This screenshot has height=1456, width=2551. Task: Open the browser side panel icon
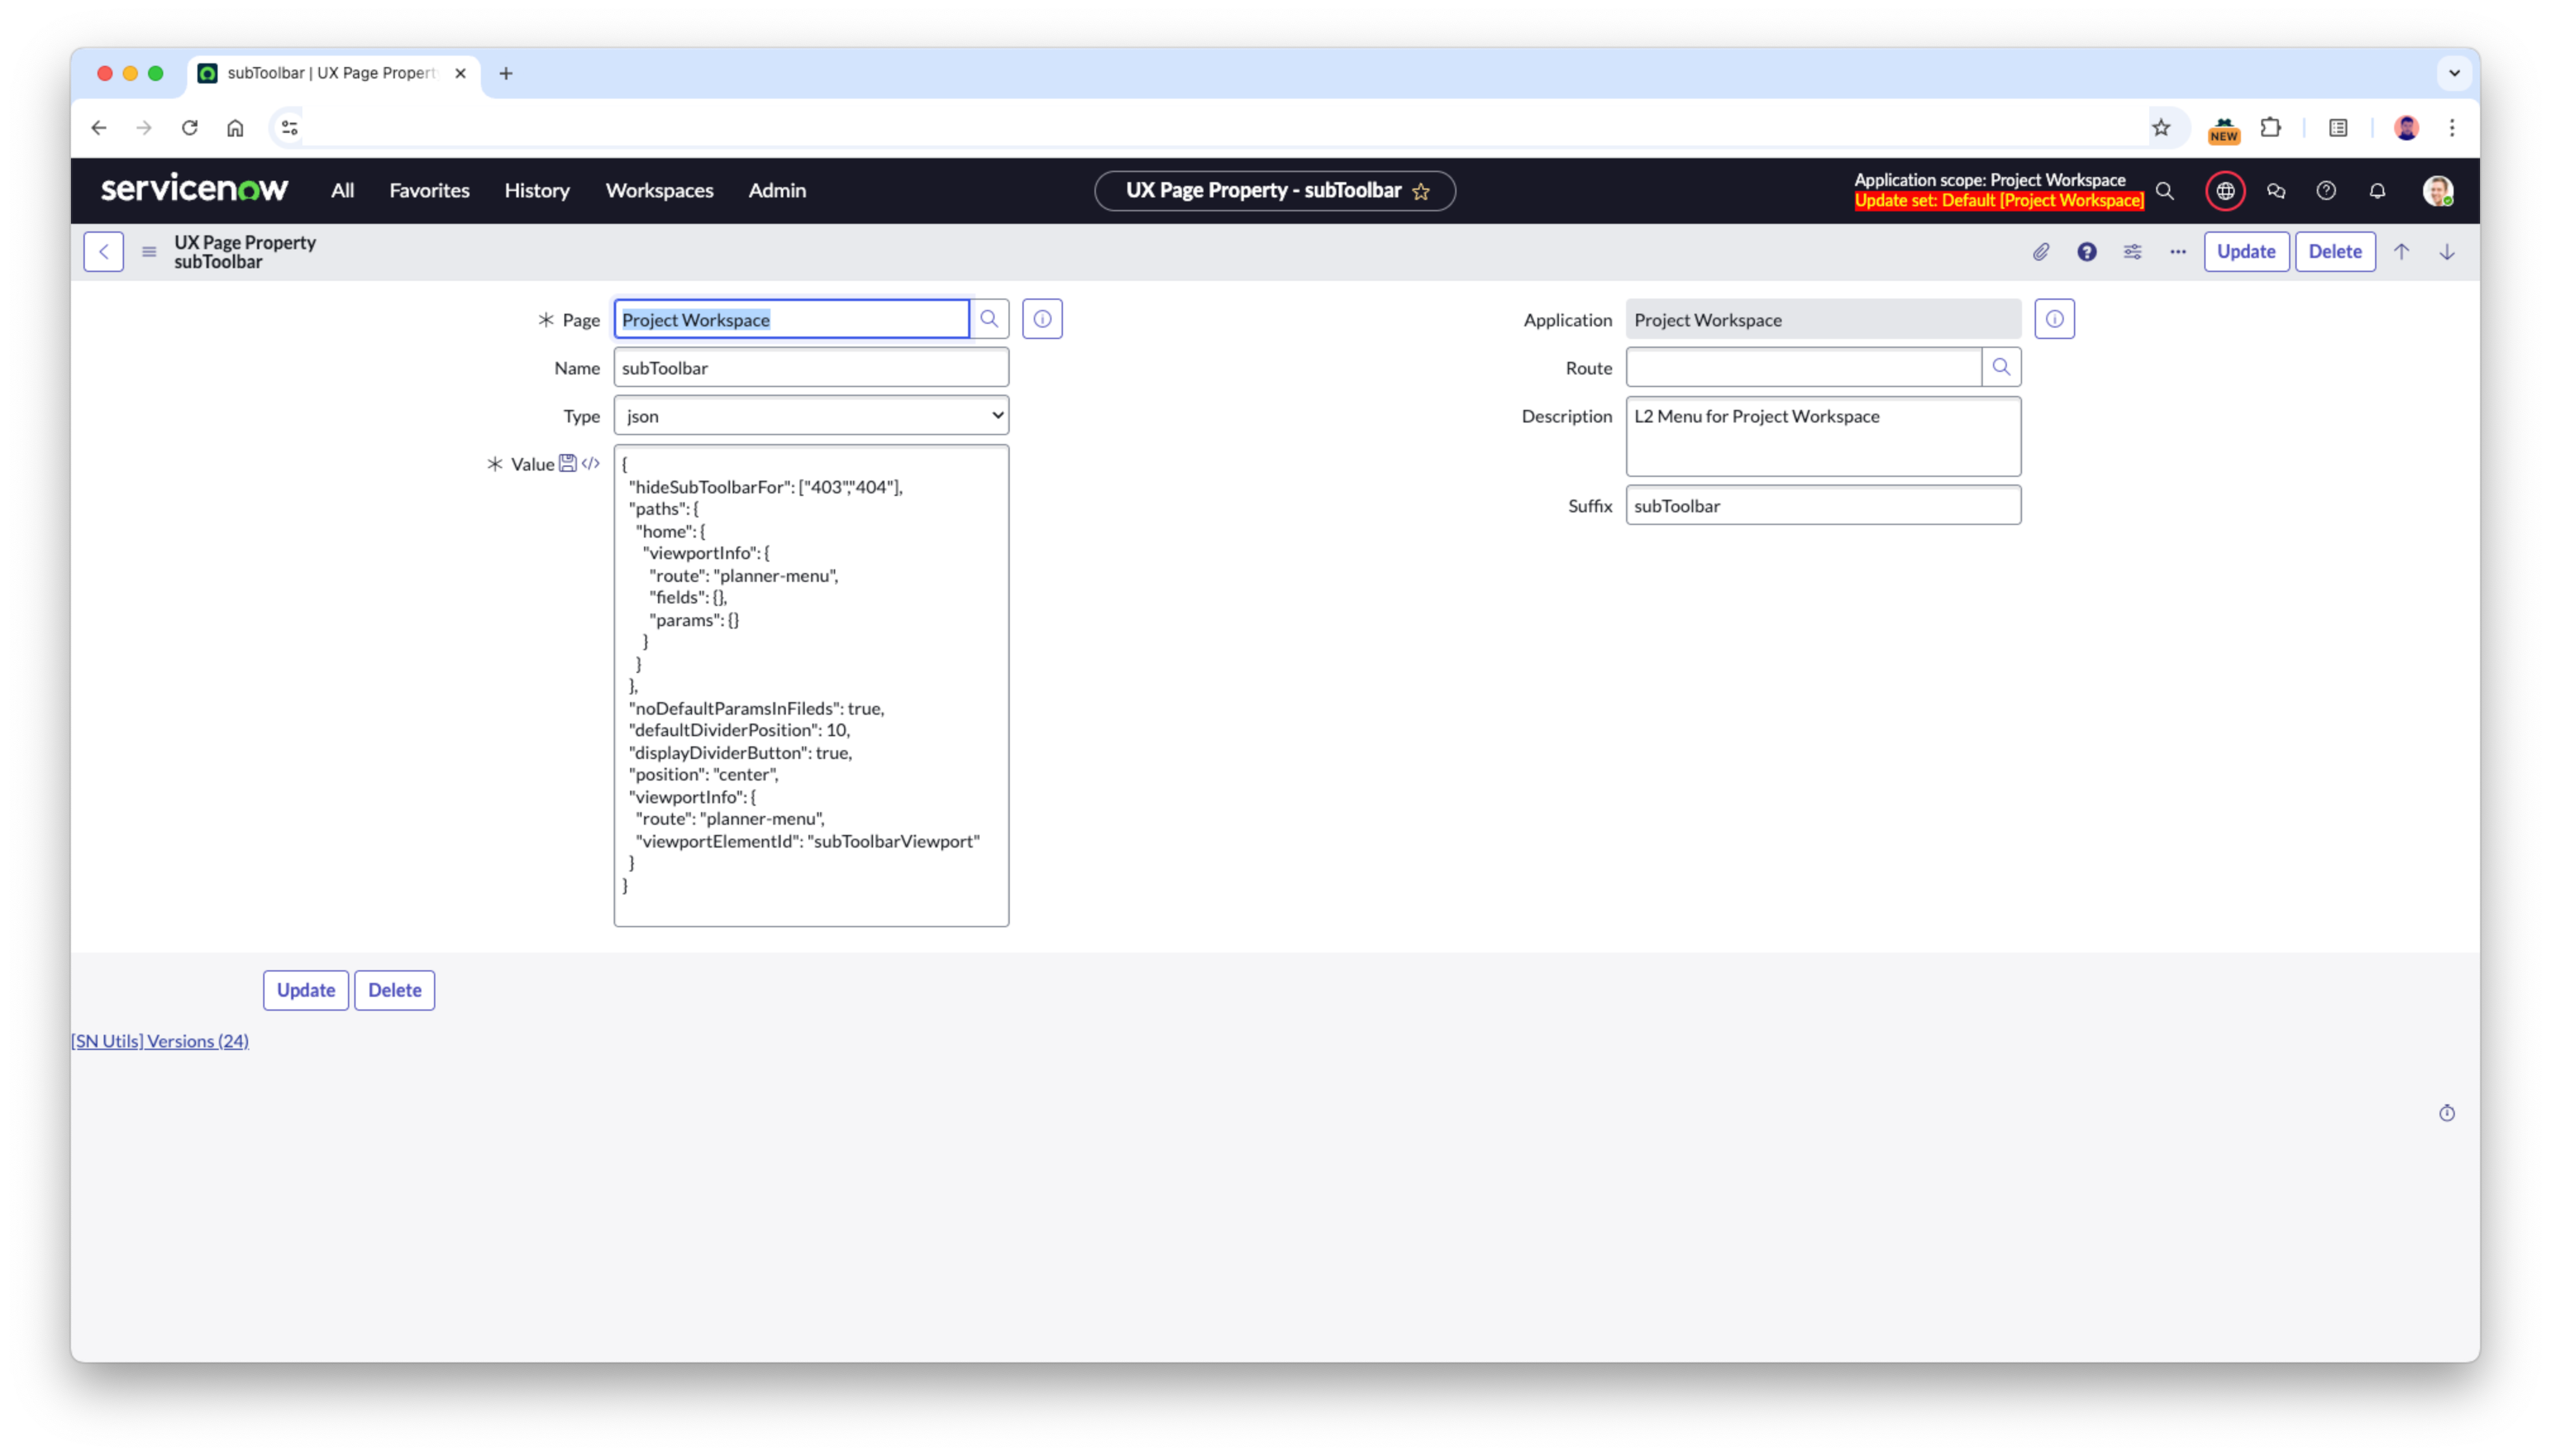coord(2337,127)
